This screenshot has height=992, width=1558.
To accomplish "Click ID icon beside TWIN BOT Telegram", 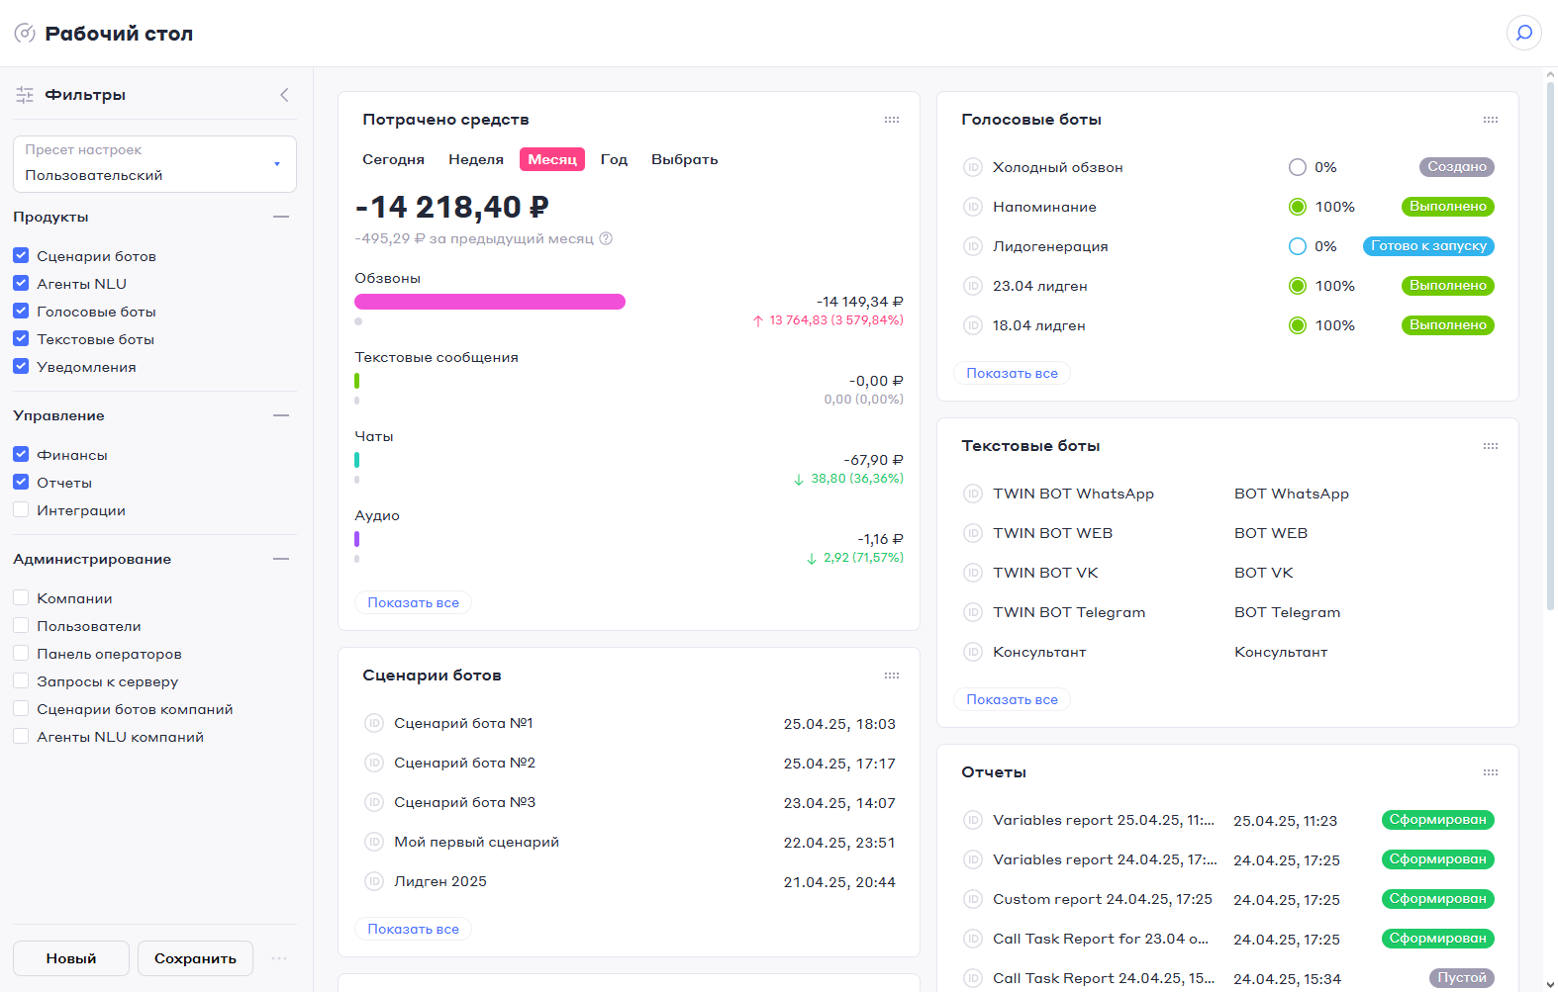I will pyautogui.click(x=972, y=612).
